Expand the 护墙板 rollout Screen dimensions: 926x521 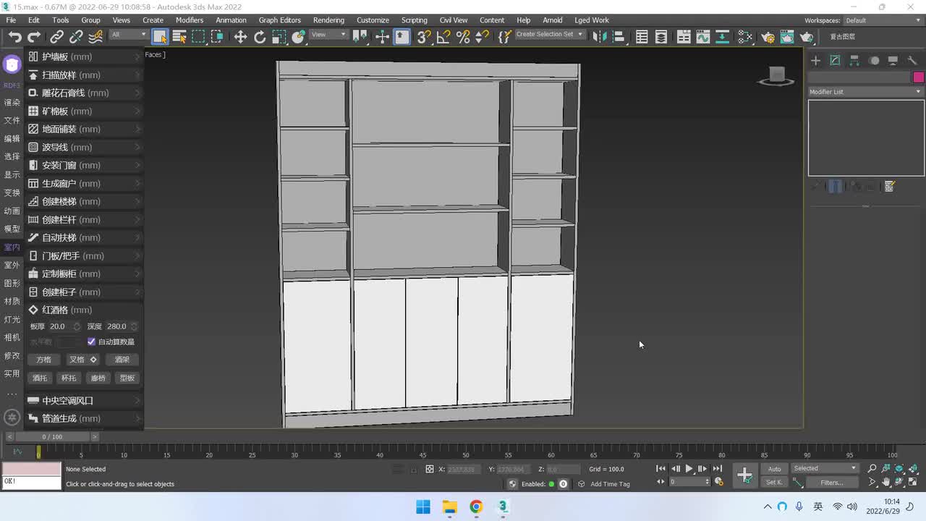[x=85, y=56]
